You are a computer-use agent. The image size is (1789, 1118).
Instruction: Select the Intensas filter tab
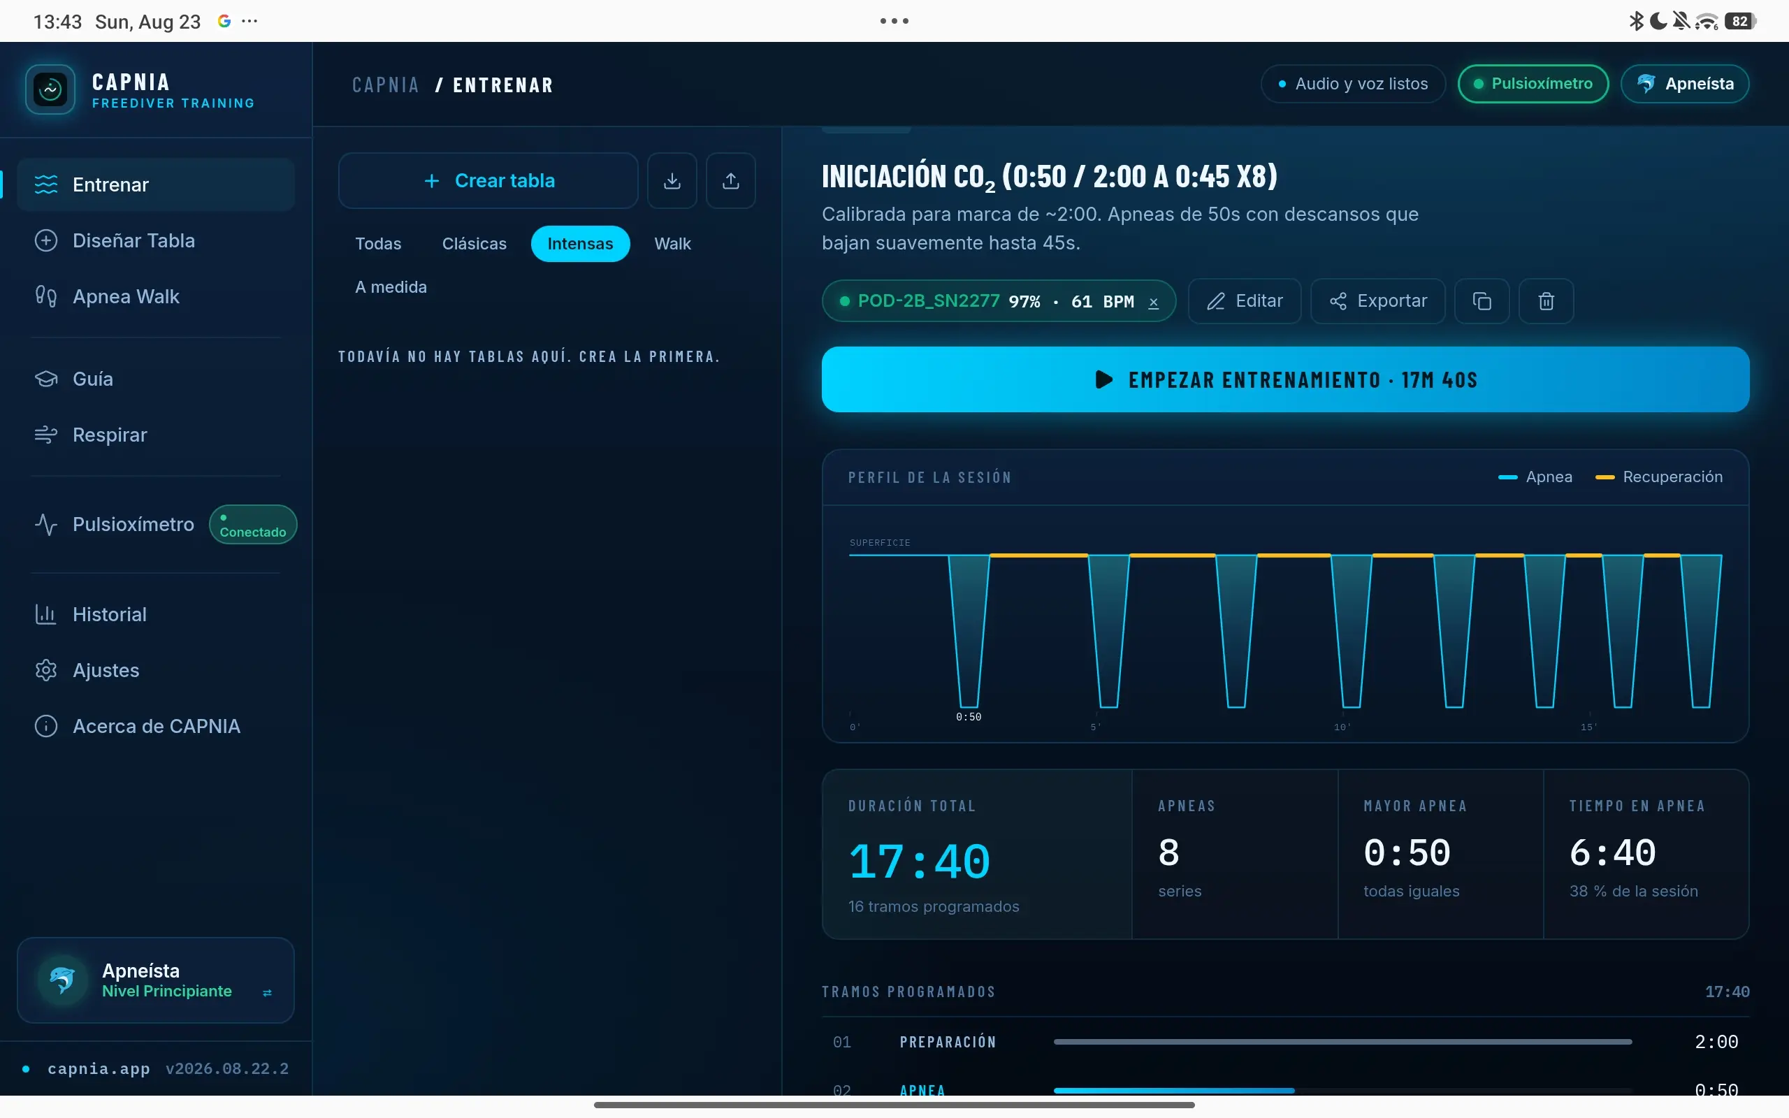[x=579, y=243]
